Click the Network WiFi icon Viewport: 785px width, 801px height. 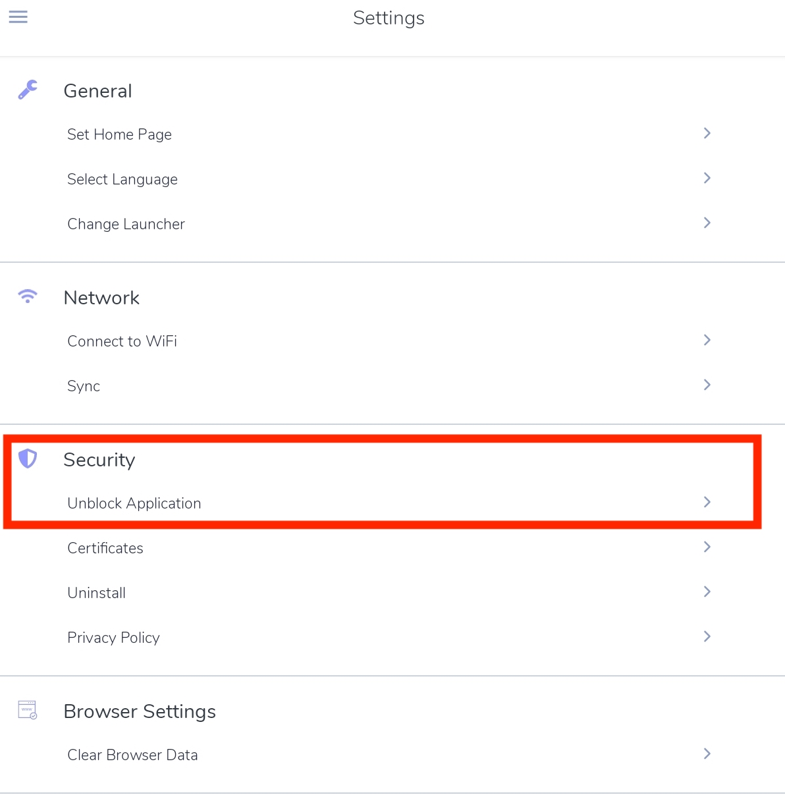[x=28, y=296]
